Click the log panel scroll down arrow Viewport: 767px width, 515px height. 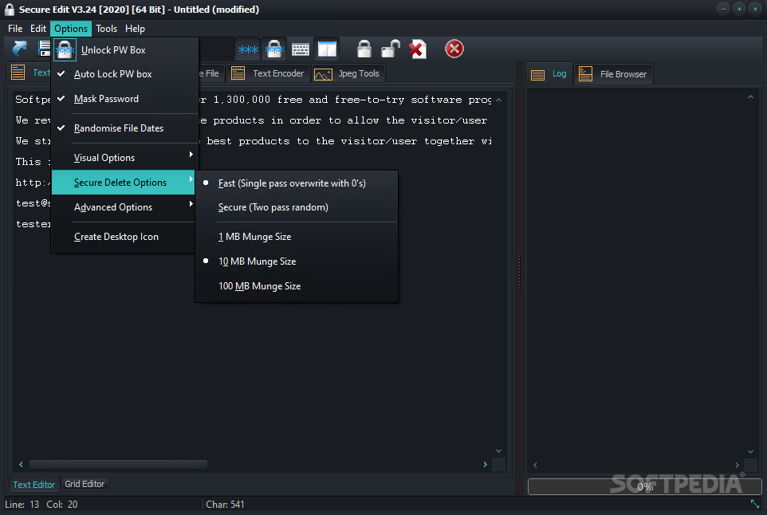click(x=750, y=451)
